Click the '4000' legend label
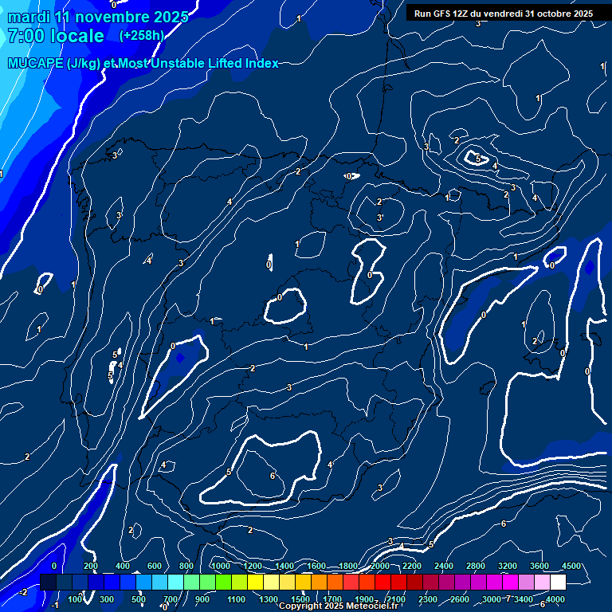This screenshot has width=612, height=612. pos(555,599)
